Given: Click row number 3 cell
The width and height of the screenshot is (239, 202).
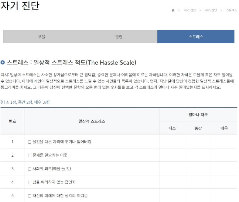Looking at the screenshot, I should [12, 169].
